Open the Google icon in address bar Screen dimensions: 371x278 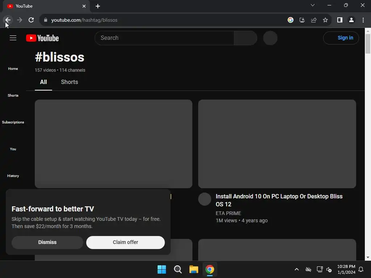pos(290,20)
